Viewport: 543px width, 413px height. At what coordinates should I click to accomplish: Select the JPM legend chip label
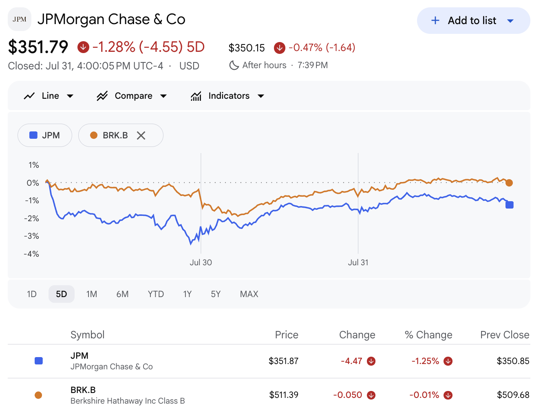(51, 135)
